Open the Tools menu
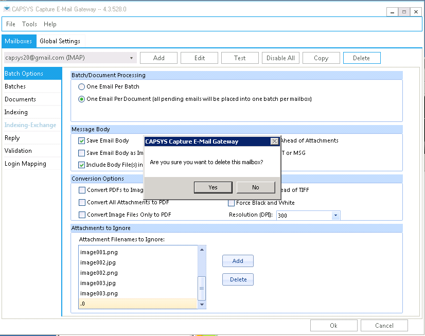Screen dimensions: 425x336 point(29,24)
